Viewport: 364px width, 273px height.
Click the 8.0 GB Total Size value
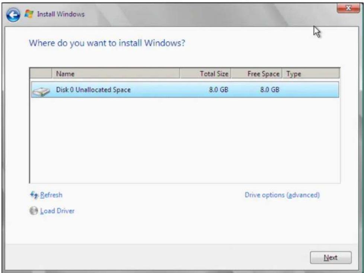(219, 90)
